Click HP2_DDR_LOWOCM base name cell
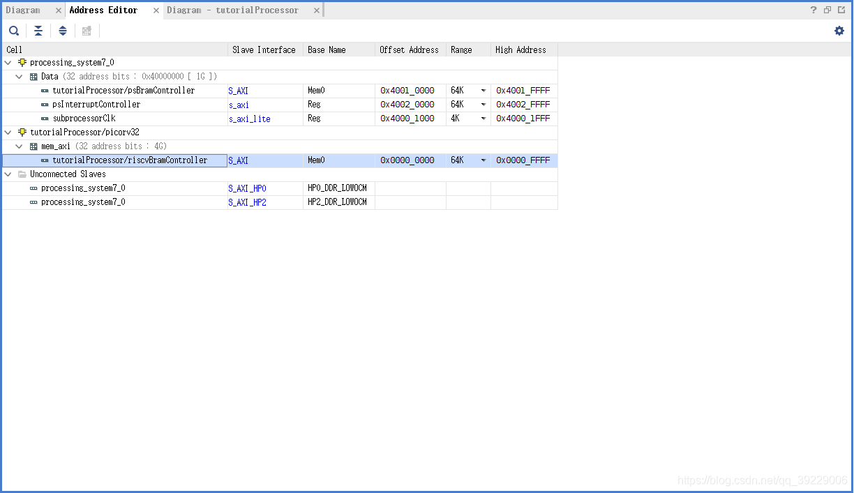This screenshot has height=493, width=854. coord(339,202)
